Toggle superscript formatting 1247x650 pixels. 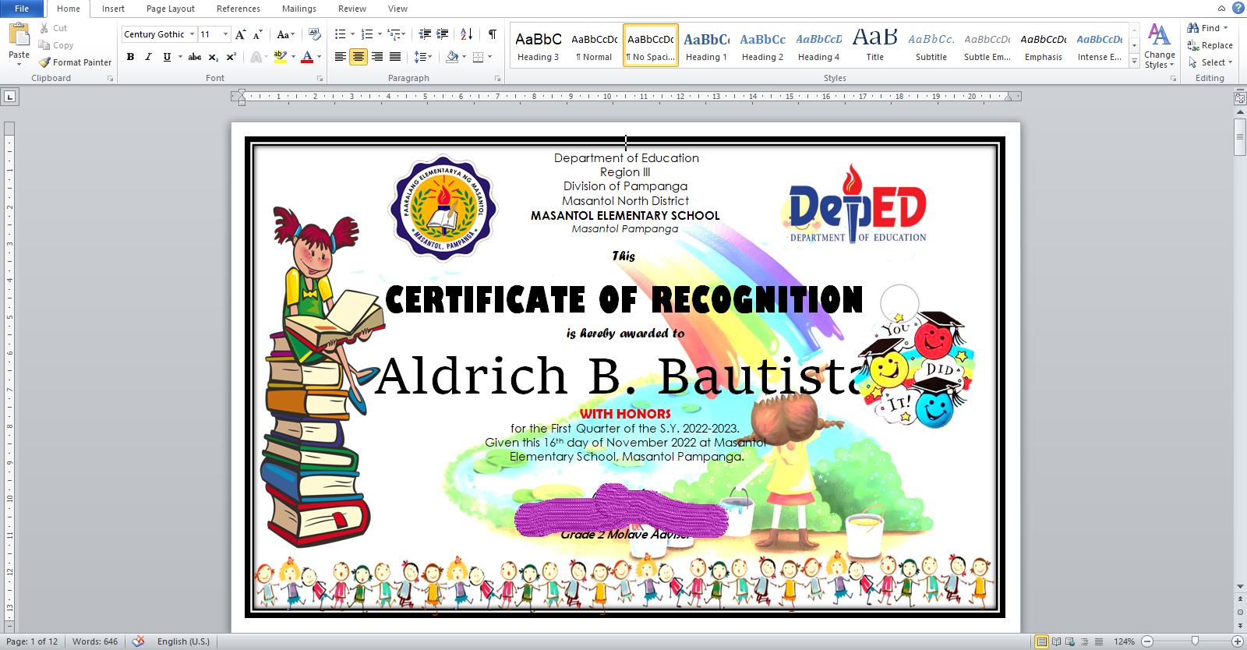(231, 57)
